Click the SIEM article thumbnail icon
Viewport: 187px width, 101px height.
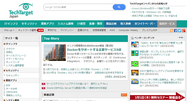coord(135,44)
